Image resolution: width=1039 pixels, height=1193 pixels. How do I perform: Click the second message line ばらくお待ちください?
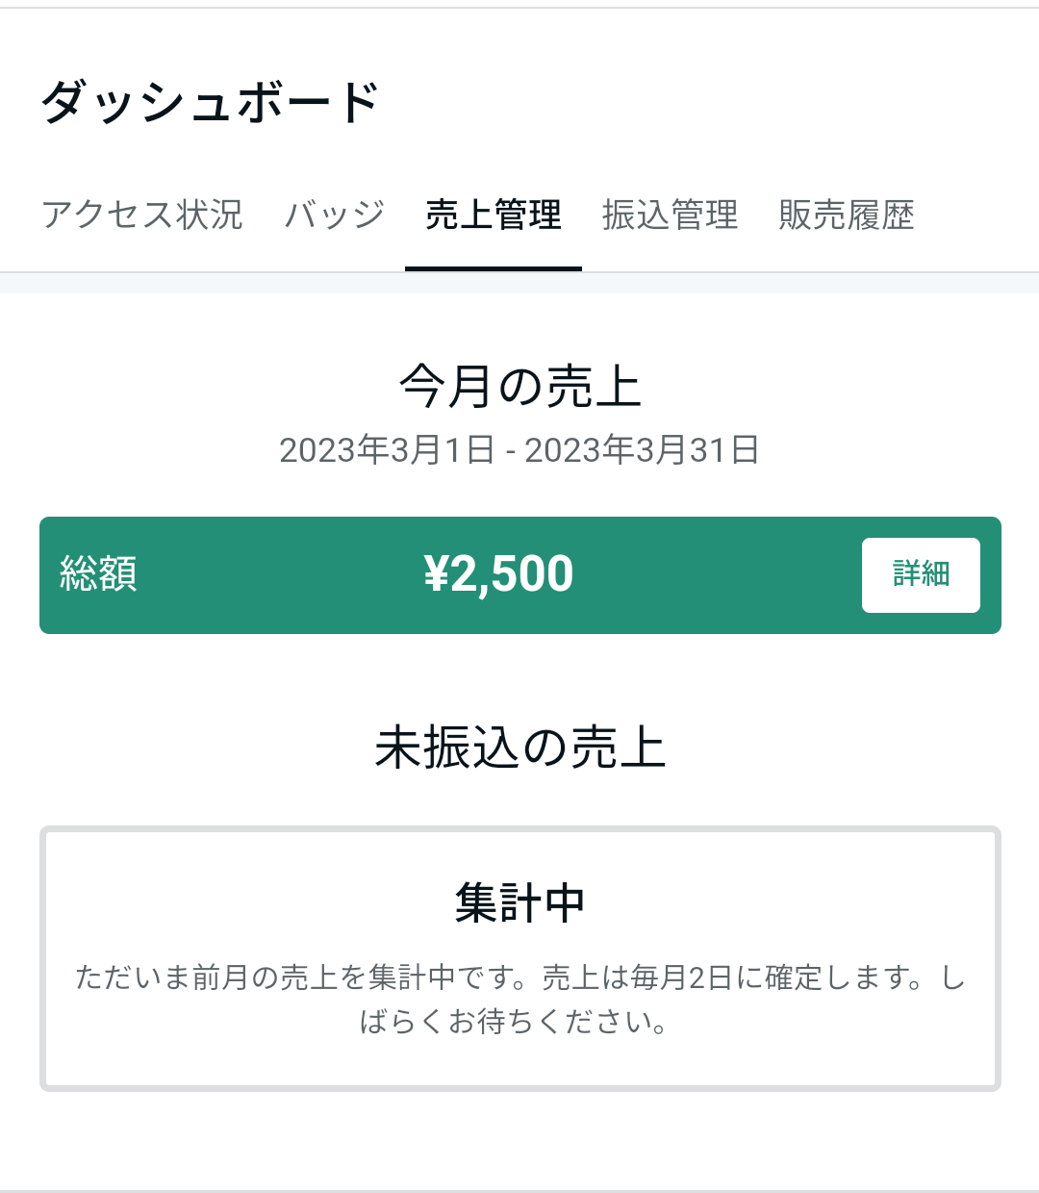514,1021
